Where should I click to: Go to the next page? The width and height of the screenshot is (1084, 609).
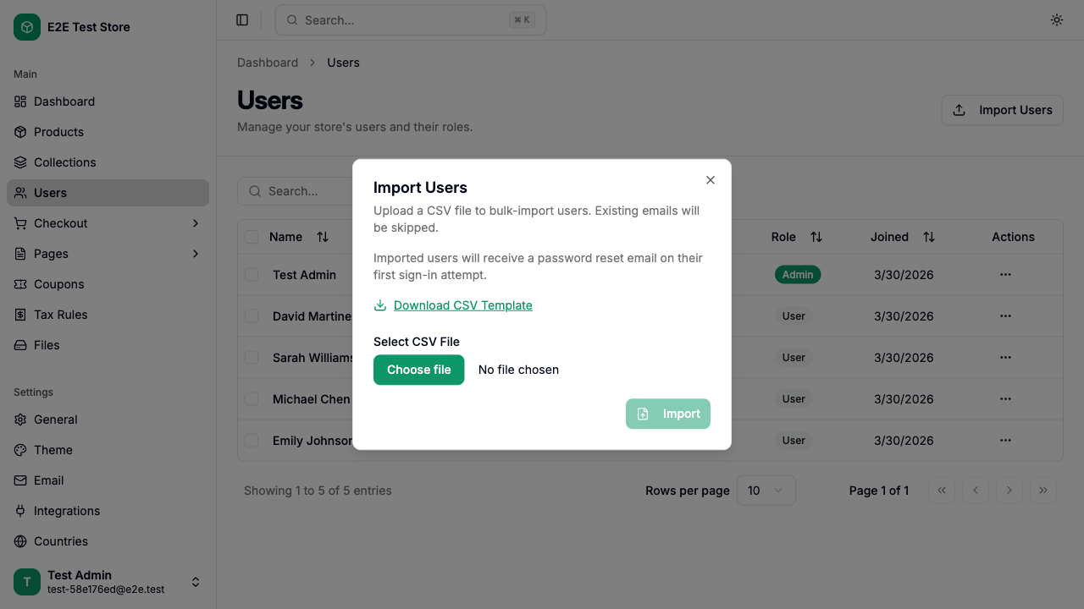pyautogui.click(x=1009, y=491)
